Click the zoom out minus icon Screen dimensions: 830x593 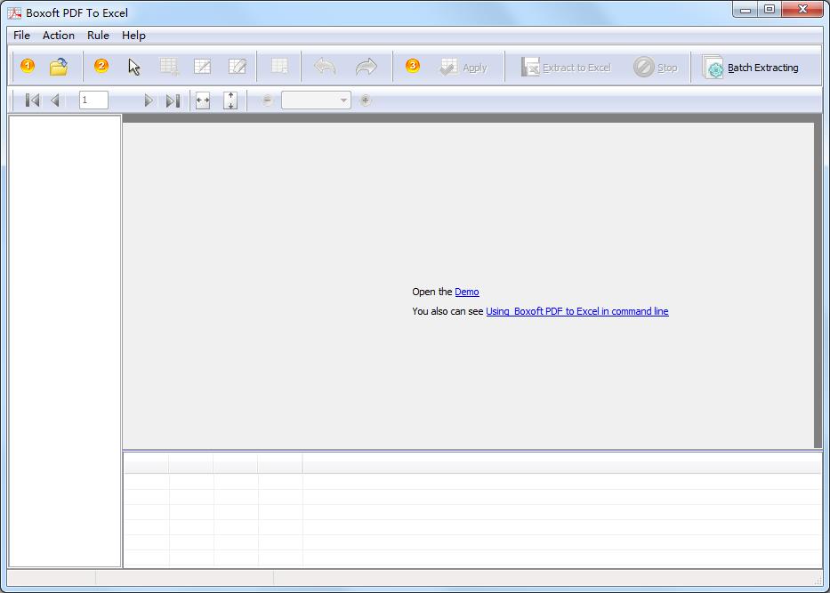coord(267,100)
